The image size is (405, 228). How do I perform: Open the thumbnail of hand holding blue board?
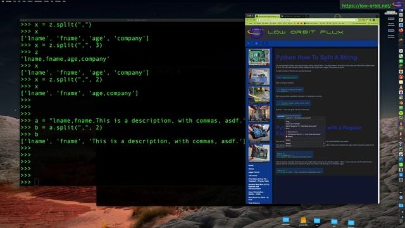click(x=259, y=133)
